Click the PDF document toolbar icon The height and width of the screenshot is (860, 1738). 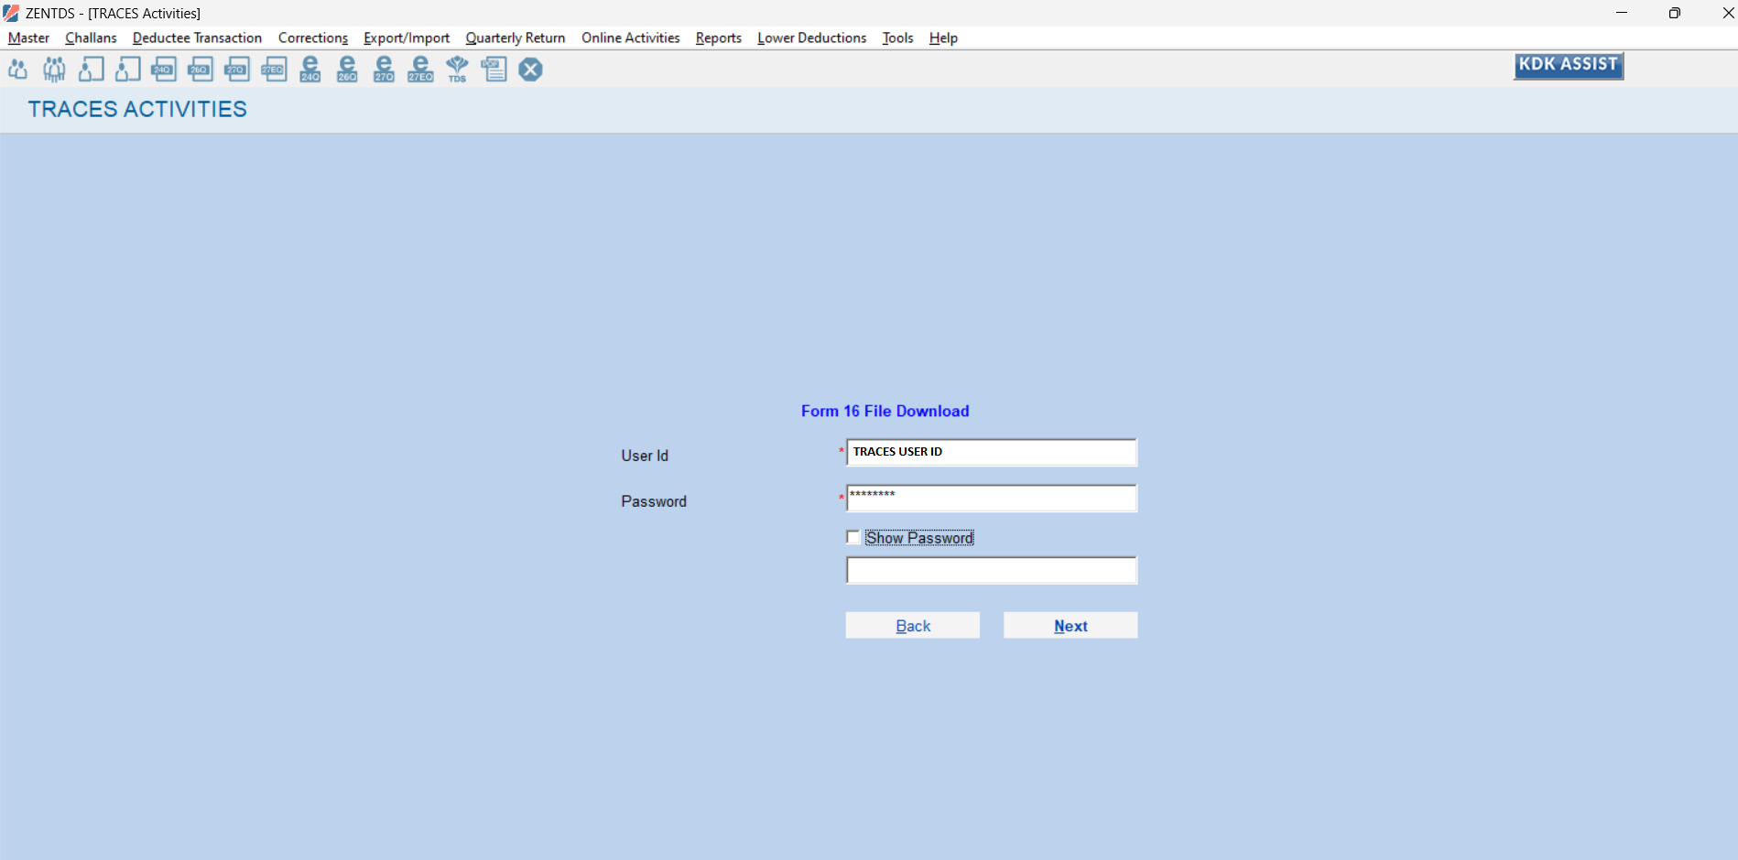[494, 70]
